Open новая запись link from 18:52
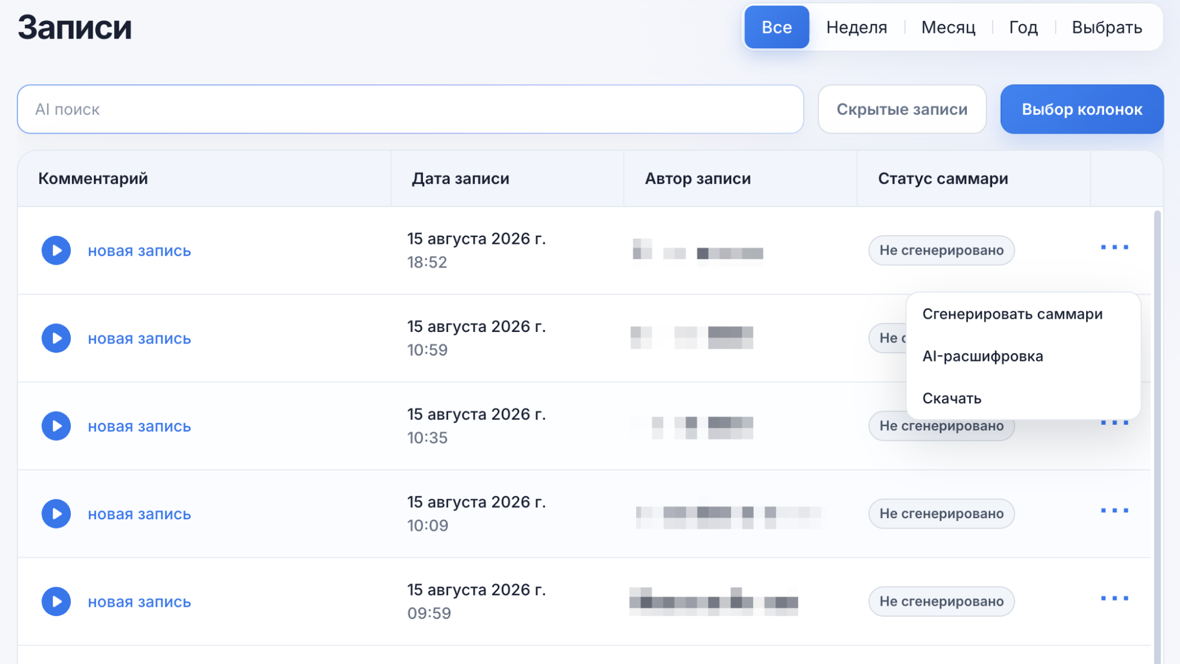 (x=139, y=251)
